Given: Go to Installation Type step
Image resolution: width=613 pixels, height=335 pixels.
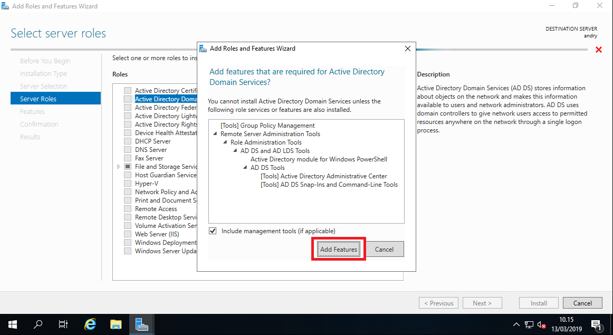Looking at the screenshot, I should click(43, 73).
